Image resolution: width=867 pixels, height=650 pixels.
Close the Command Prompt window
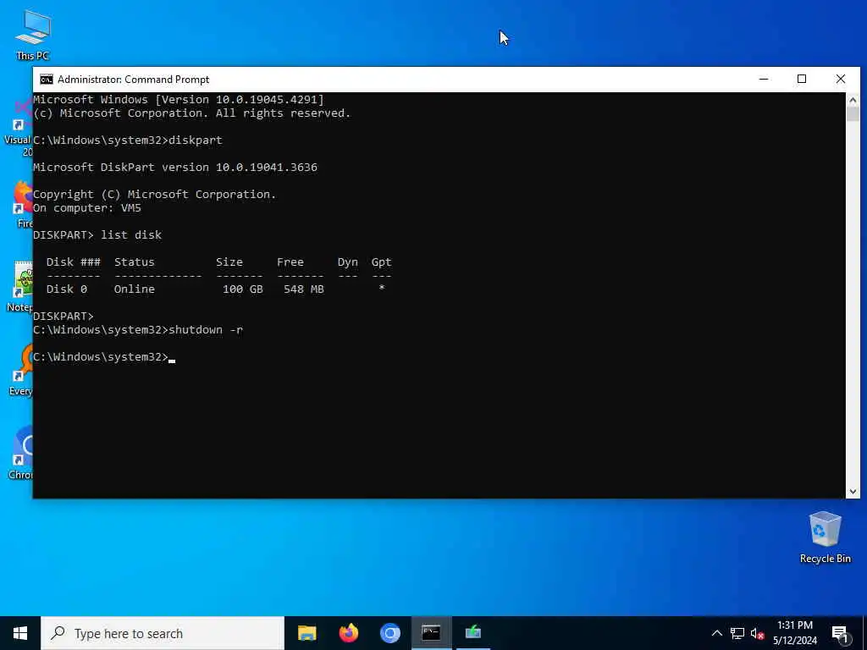(x=841, y=79)
